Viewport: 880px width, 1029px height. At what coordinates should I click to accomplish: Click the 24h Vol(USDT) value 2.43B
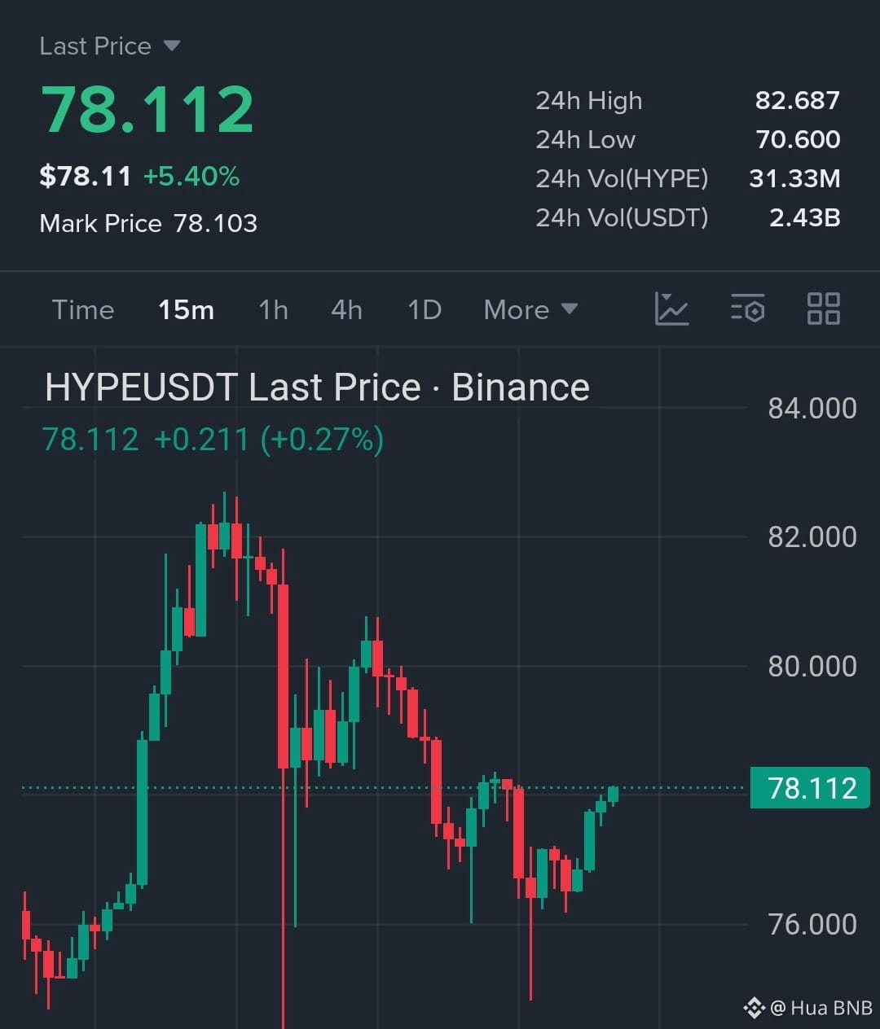(x=805, y=217)
